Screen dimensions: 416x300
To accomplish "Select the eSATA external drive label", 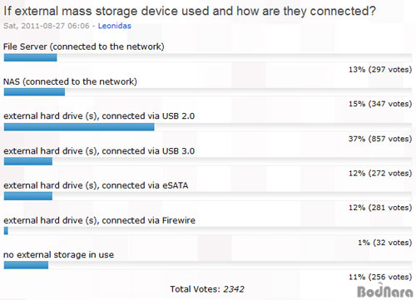I will pos(96,185).
